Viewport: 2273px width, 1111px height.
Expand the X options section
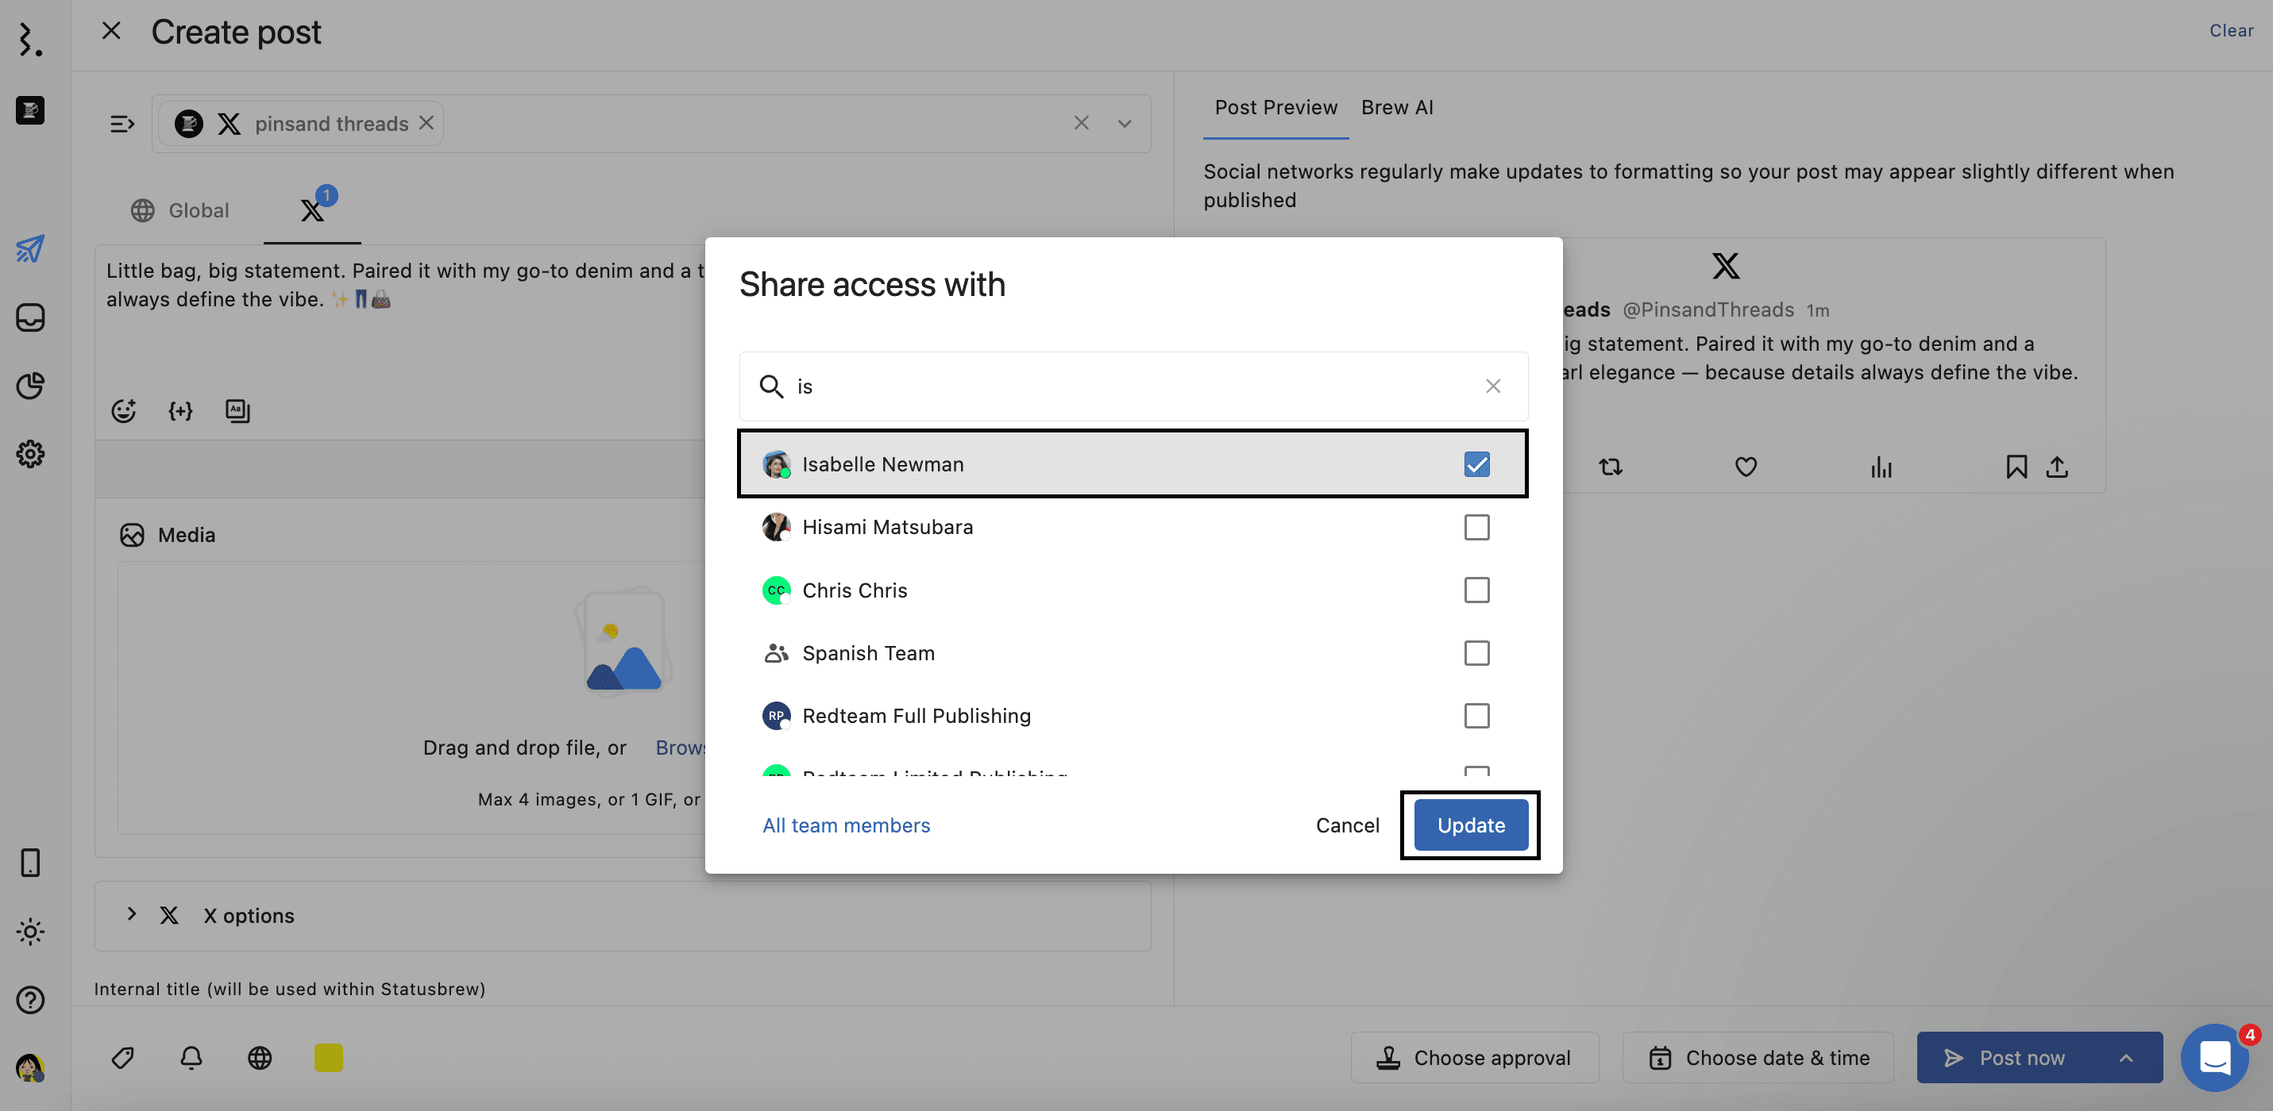pos(132,914)
